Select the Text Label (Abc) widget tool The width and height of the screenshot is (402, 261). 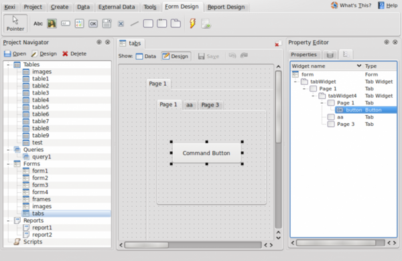(38, 24)
